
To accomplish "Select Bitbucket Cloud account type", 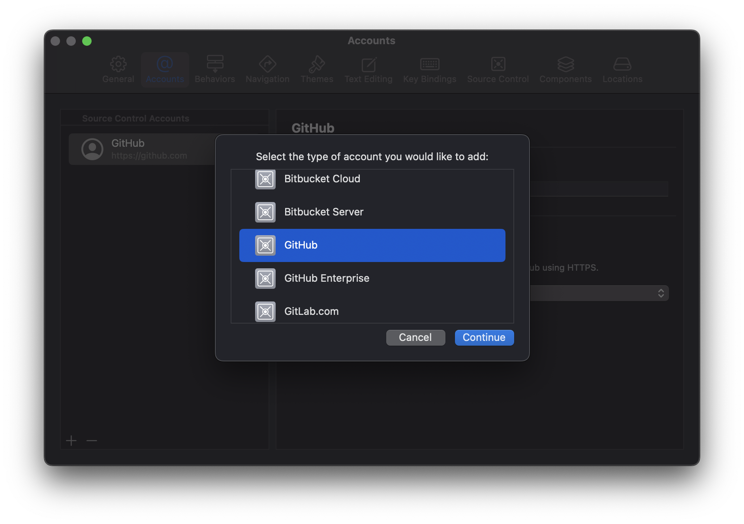I will coord(372,179).
